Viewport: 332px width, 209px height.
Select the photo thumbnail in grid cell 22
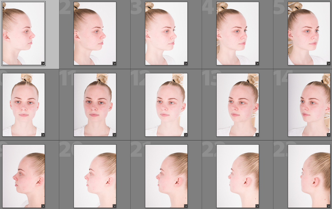pos(238,176)
